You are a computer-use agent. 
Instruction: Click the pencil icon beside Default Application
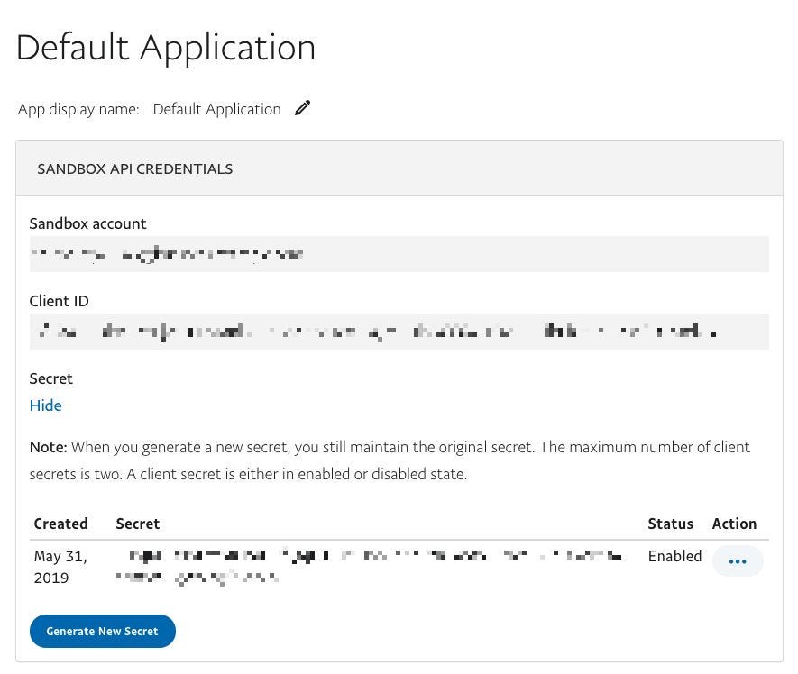click(302, 107)
